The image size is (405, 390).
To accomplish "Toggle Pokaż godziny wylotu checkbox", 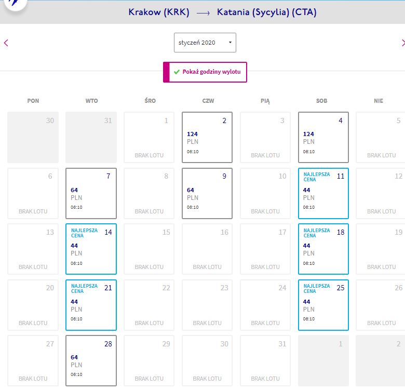I will (x=205, y=72).
